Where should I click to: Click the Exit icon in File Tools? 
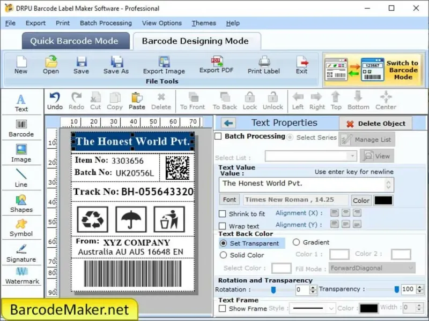[x=301, y=65]
